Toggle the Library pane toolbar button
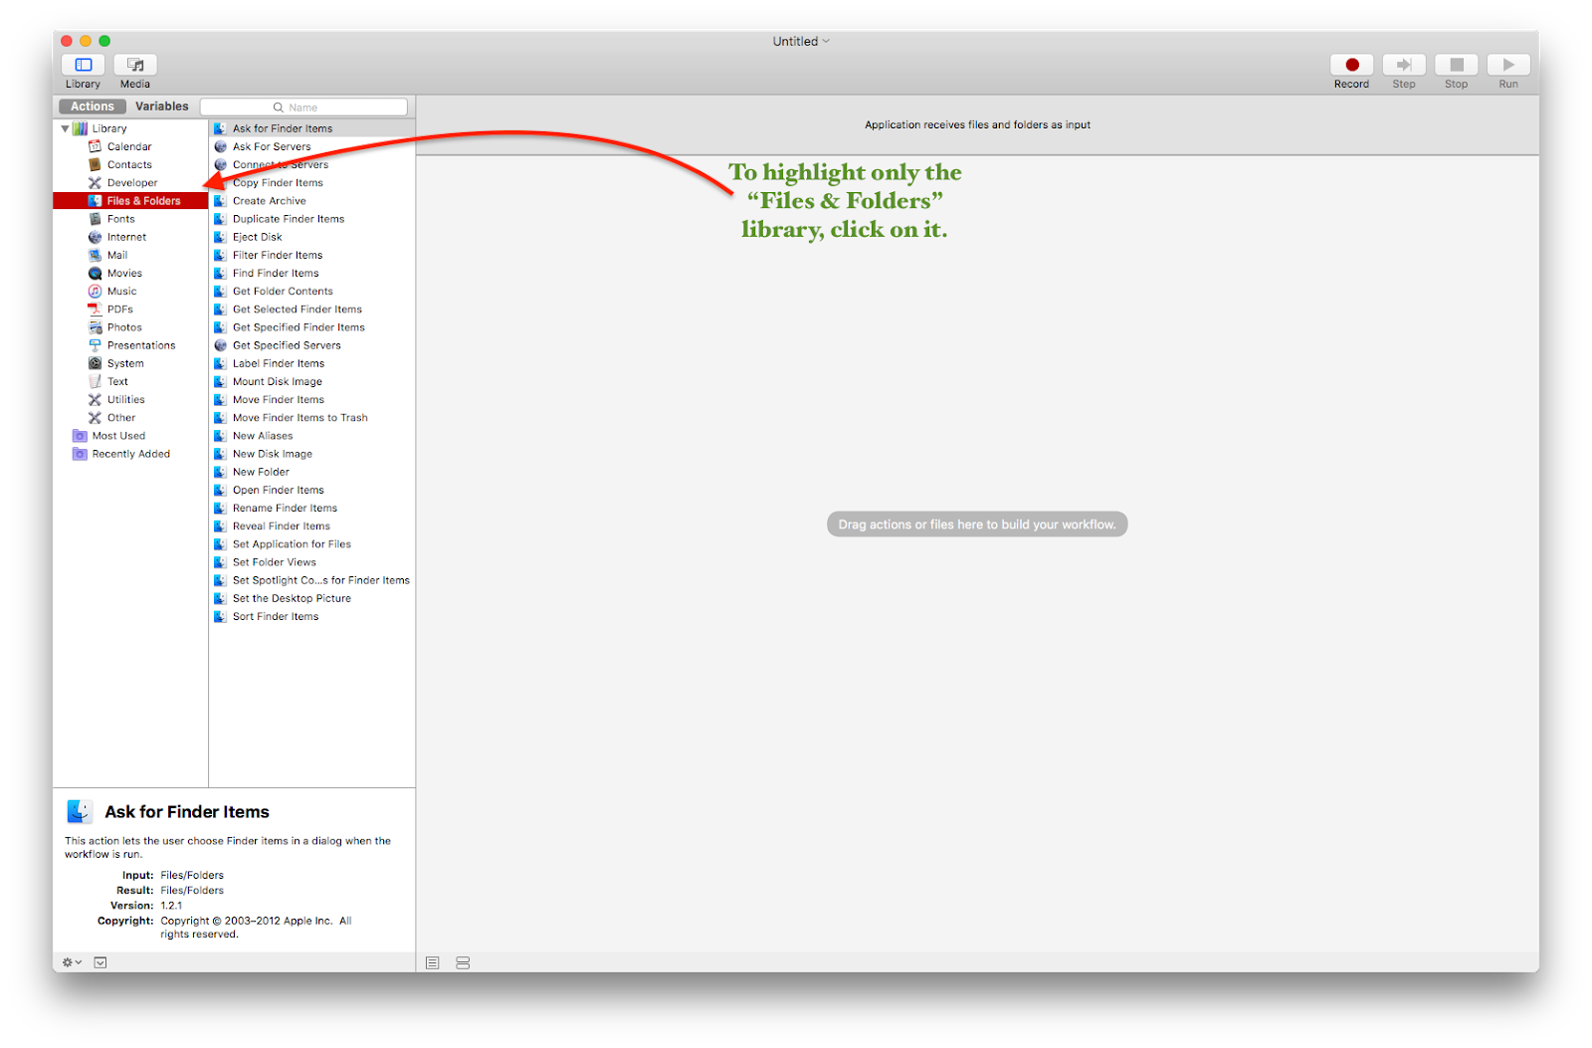 tap(84, 65)
